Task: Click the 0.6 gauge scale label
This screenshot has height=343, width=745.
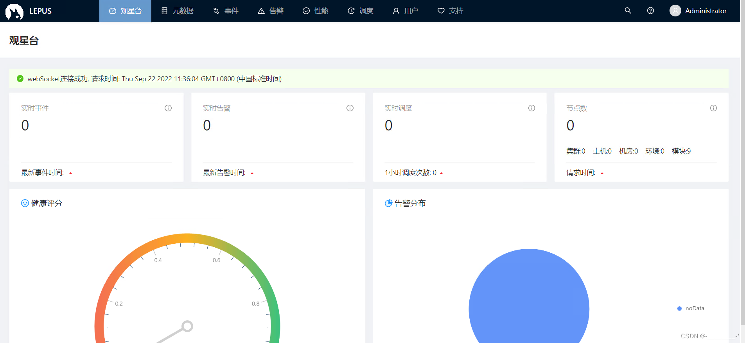Action: (217, 260)
